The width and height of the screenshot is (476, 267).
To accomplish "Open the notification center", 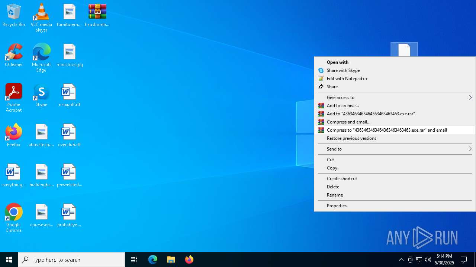I will click(464, 260).
